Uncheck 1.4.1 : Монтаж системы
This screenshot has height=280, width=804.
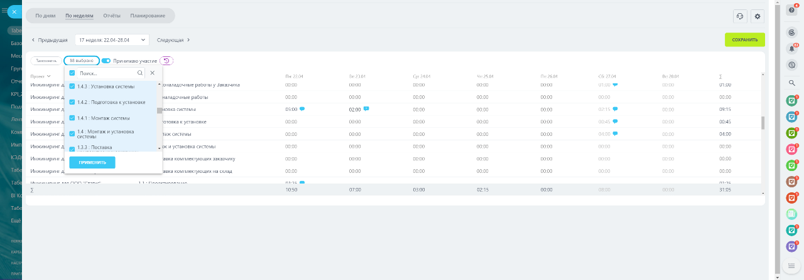(x=72, y=118)
